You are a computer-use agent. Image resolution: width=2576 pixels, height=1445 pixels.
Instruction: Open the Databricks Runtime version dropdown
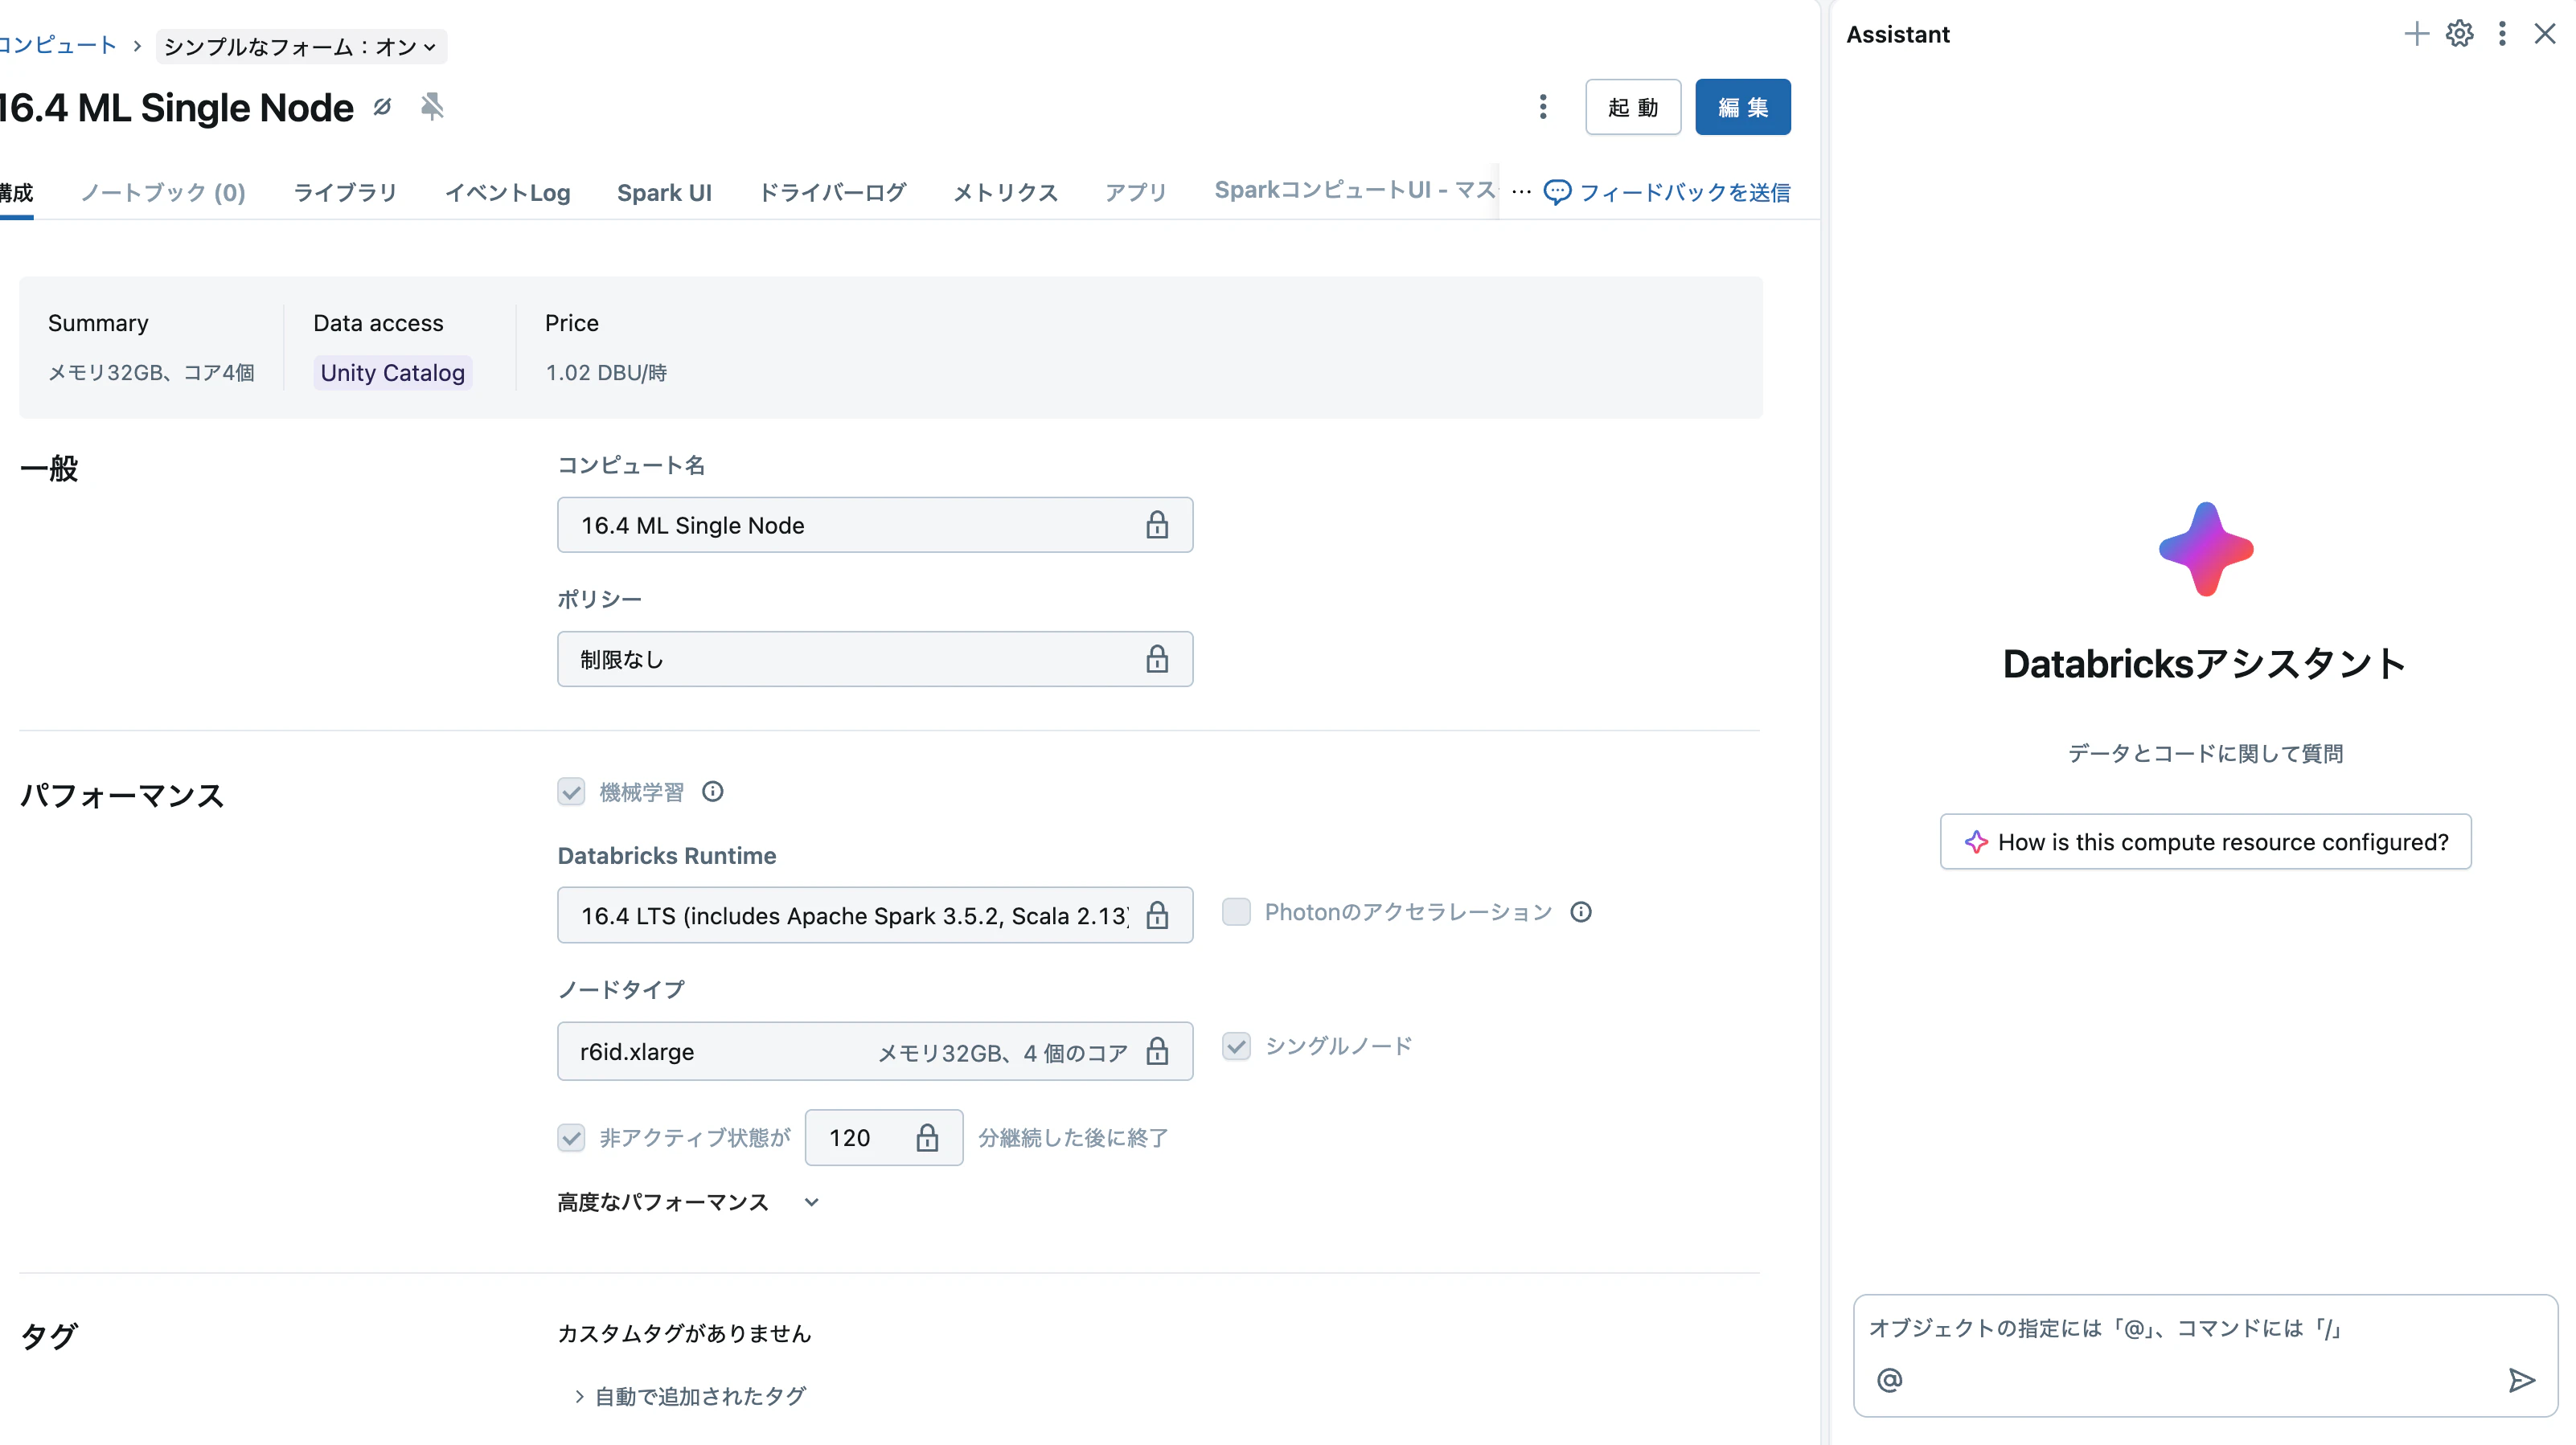tap(875, 915)
